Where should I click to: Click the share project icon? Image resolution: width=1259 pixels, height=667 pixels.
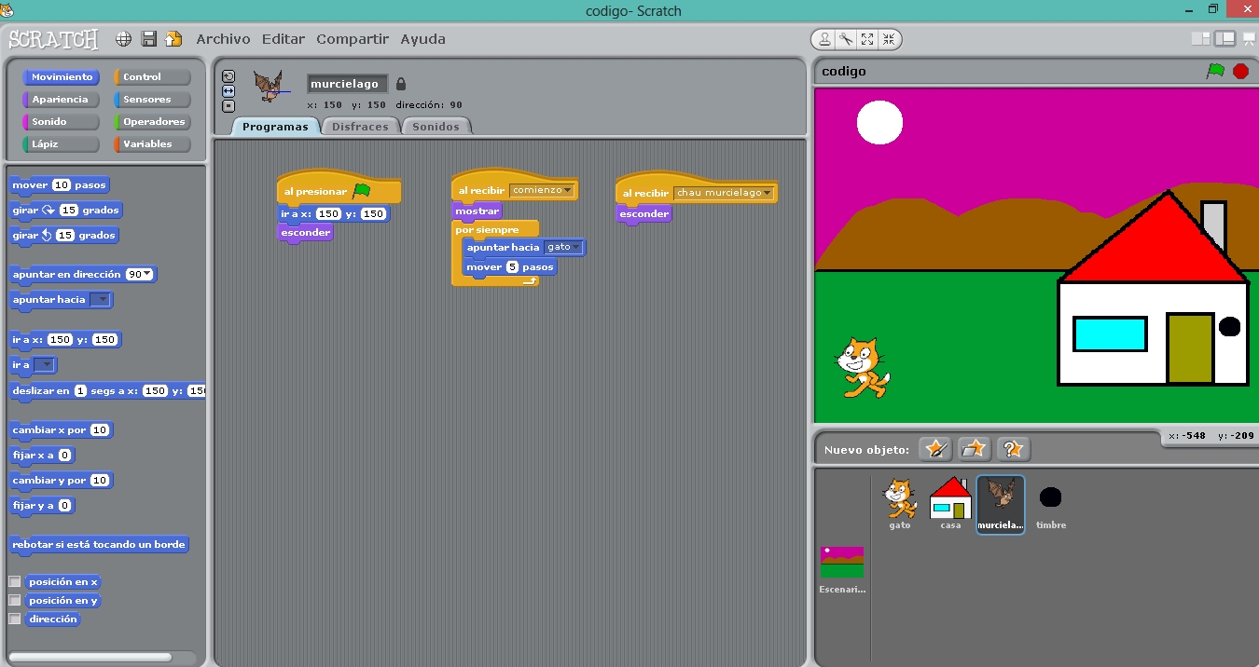pyautogui.click(x=173, y=39)
